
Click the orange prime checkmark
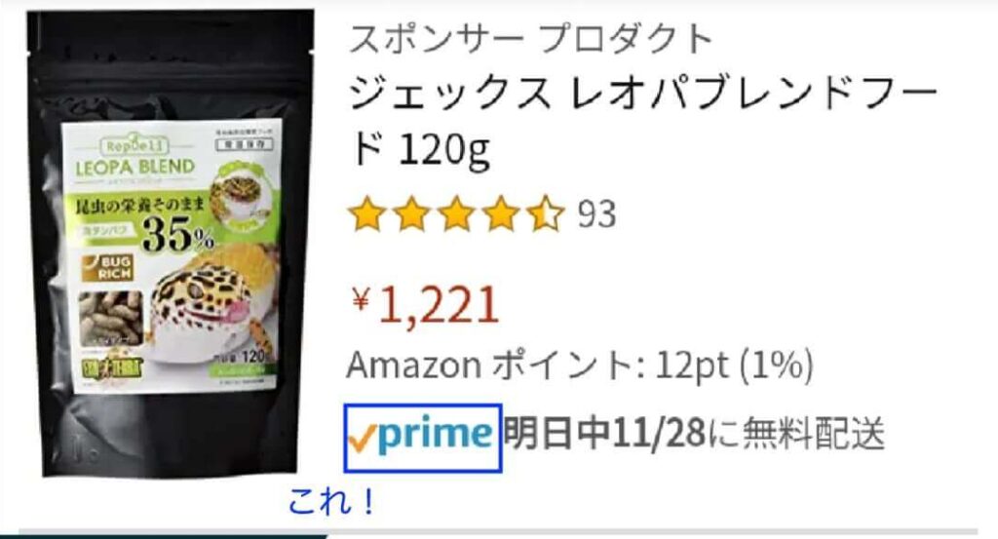363,439
